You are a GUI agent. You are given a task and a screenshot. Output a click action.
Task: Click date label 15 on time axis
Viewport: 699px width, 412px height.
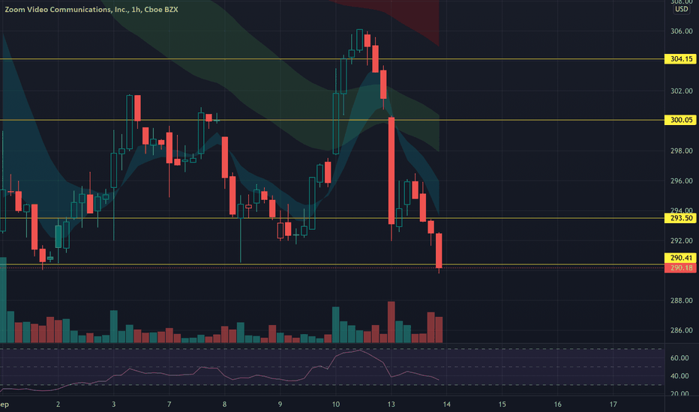[502, 405]
